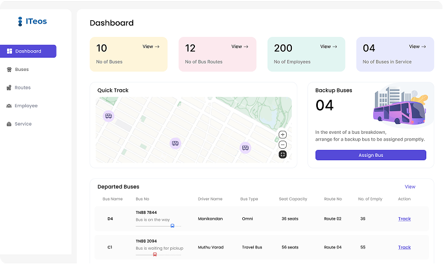Viewport: 443px width, 264px height.
Task: Open the Buses menu item
Action: point(22,70)
